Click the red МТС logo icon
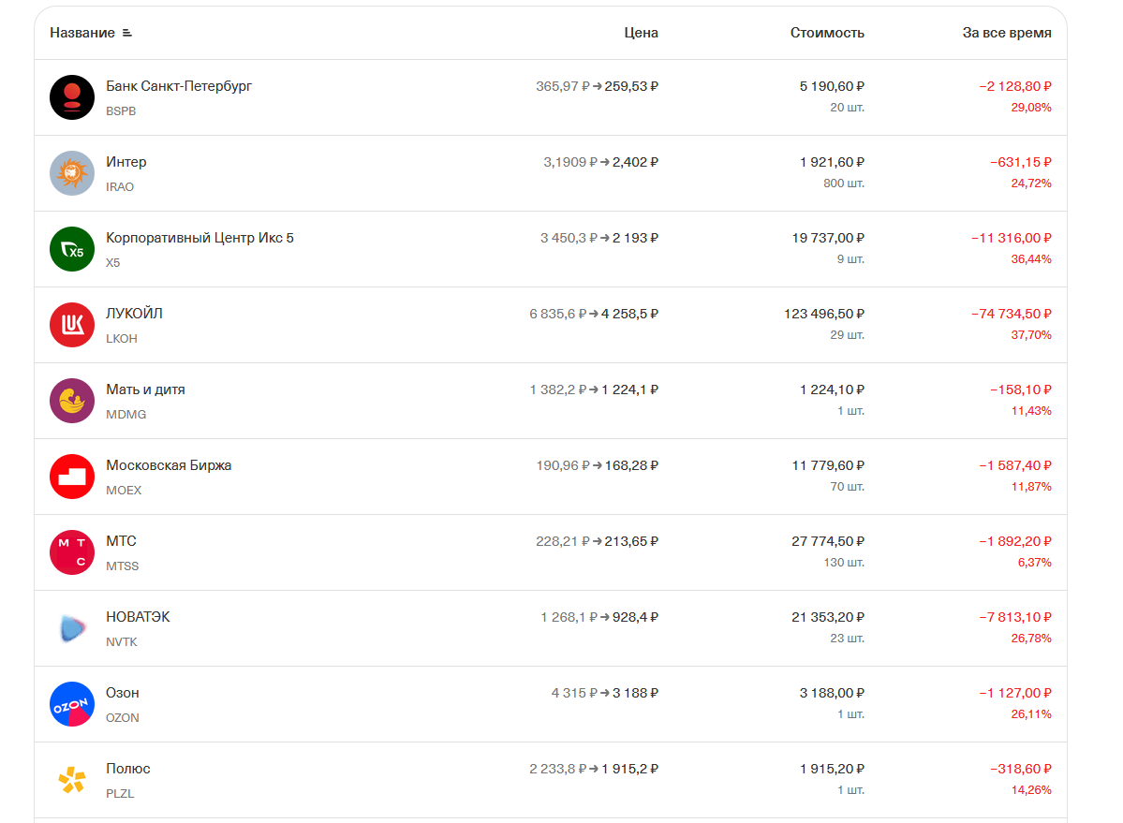The width and height of the screenshot is (1123, 823). tap(71, 552)
